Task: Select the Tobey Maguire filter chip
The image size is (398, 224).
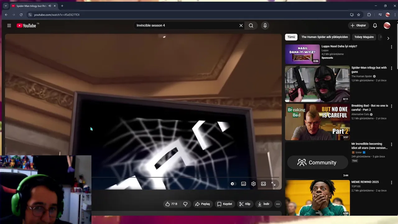Action: pos(364,37)
